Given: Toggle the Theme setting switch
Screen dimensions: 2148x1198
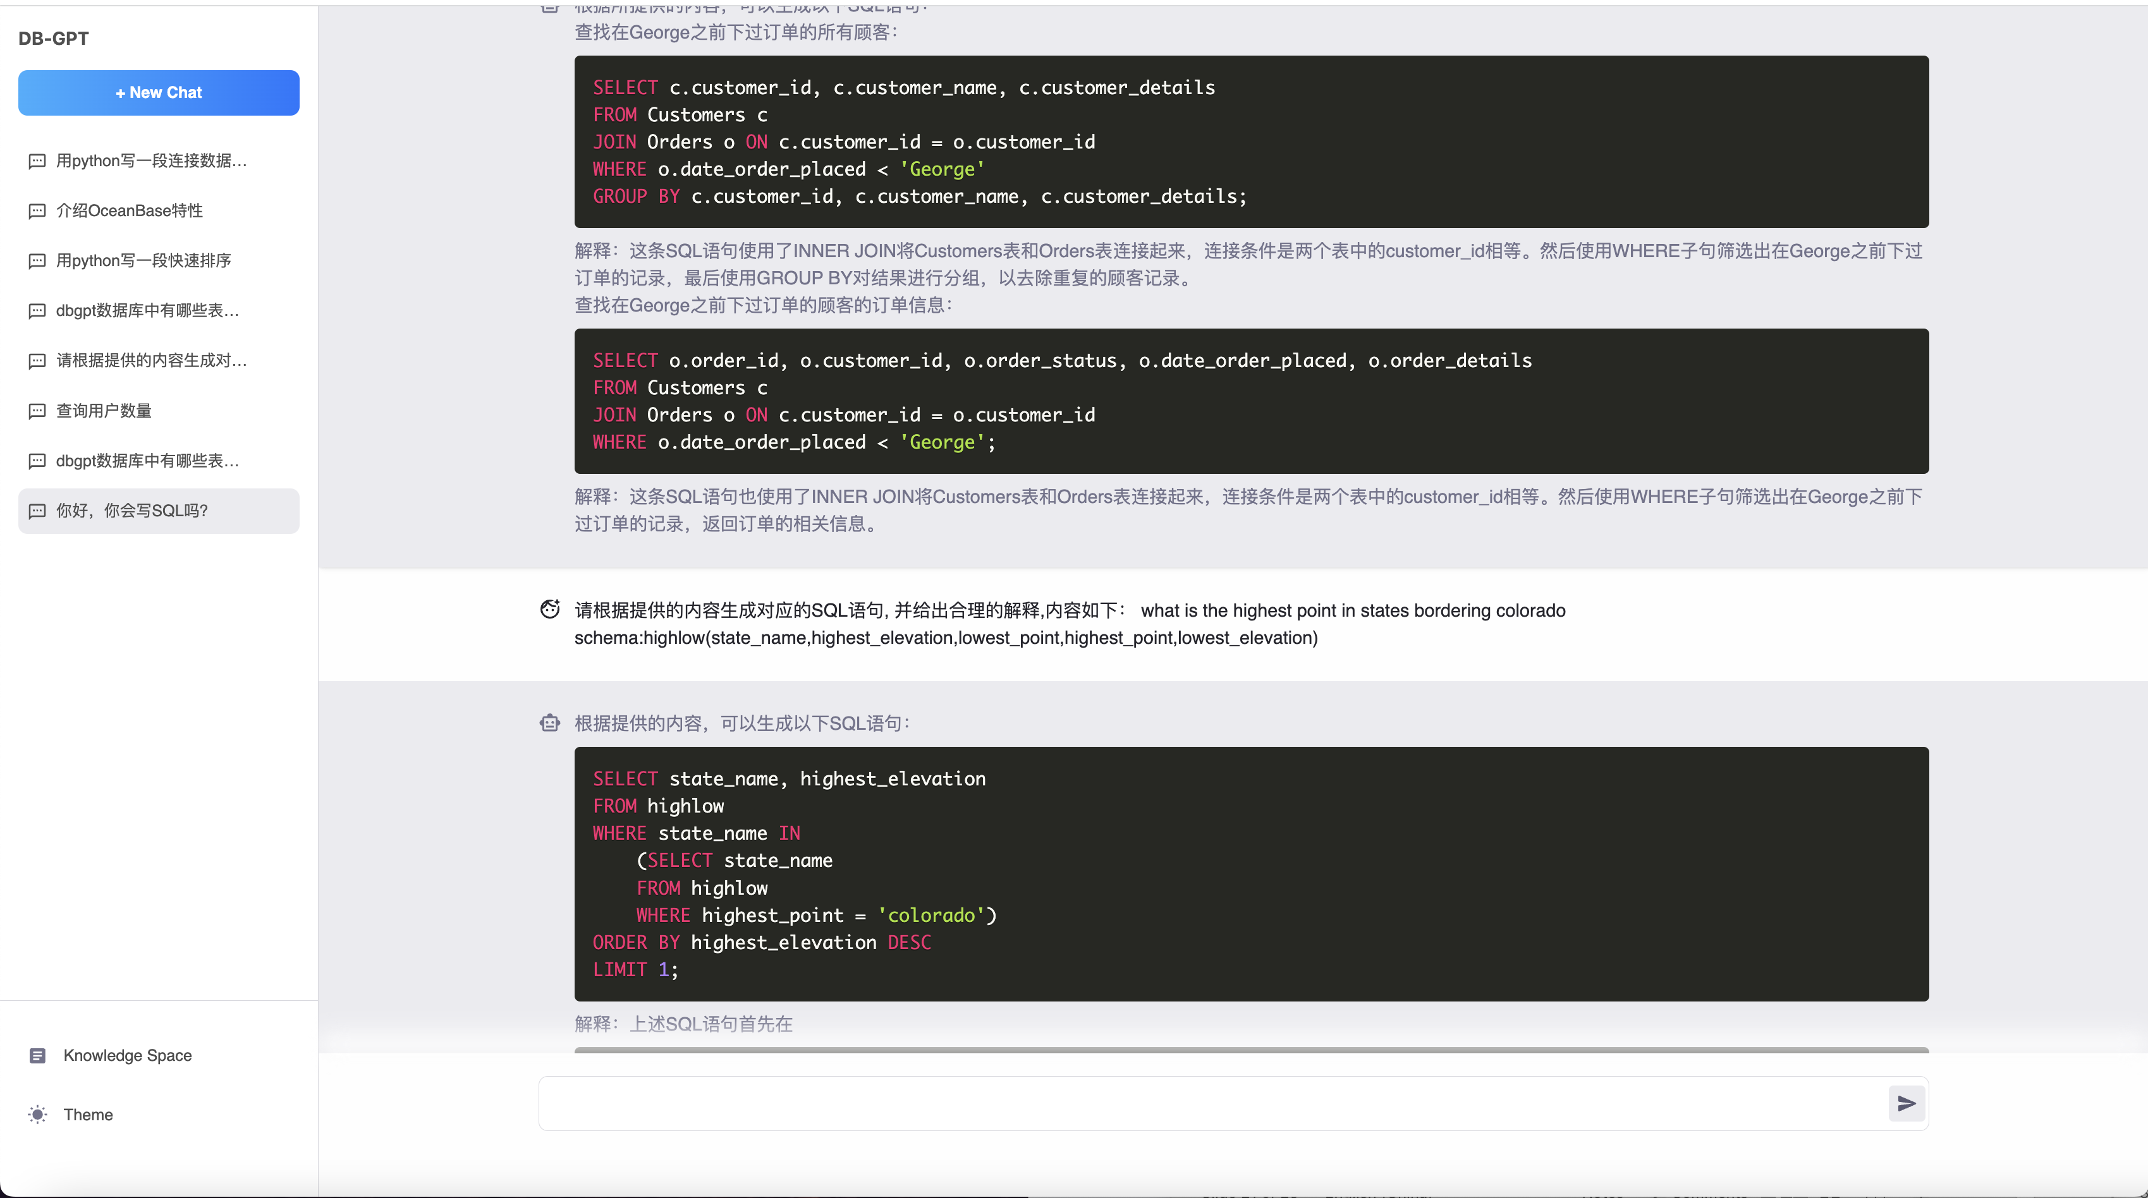Looking at the screenshot, I should point(39,1114).
